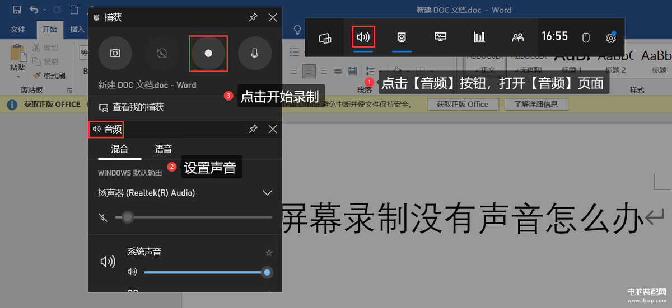Screen dimensions: 672x308
Task: Click the 系统声音 volume slider
Action: click(x=208, y=272)
